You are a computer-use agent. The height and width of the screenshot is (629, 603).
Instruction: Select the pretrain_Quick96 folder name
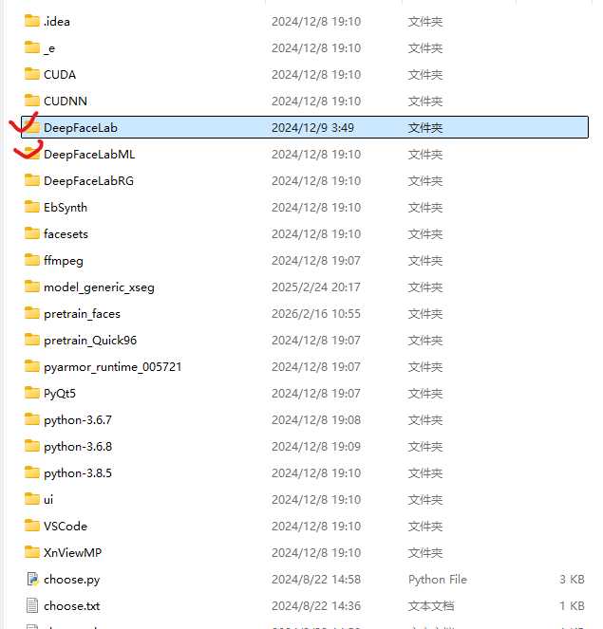click(x=90, y=340)
